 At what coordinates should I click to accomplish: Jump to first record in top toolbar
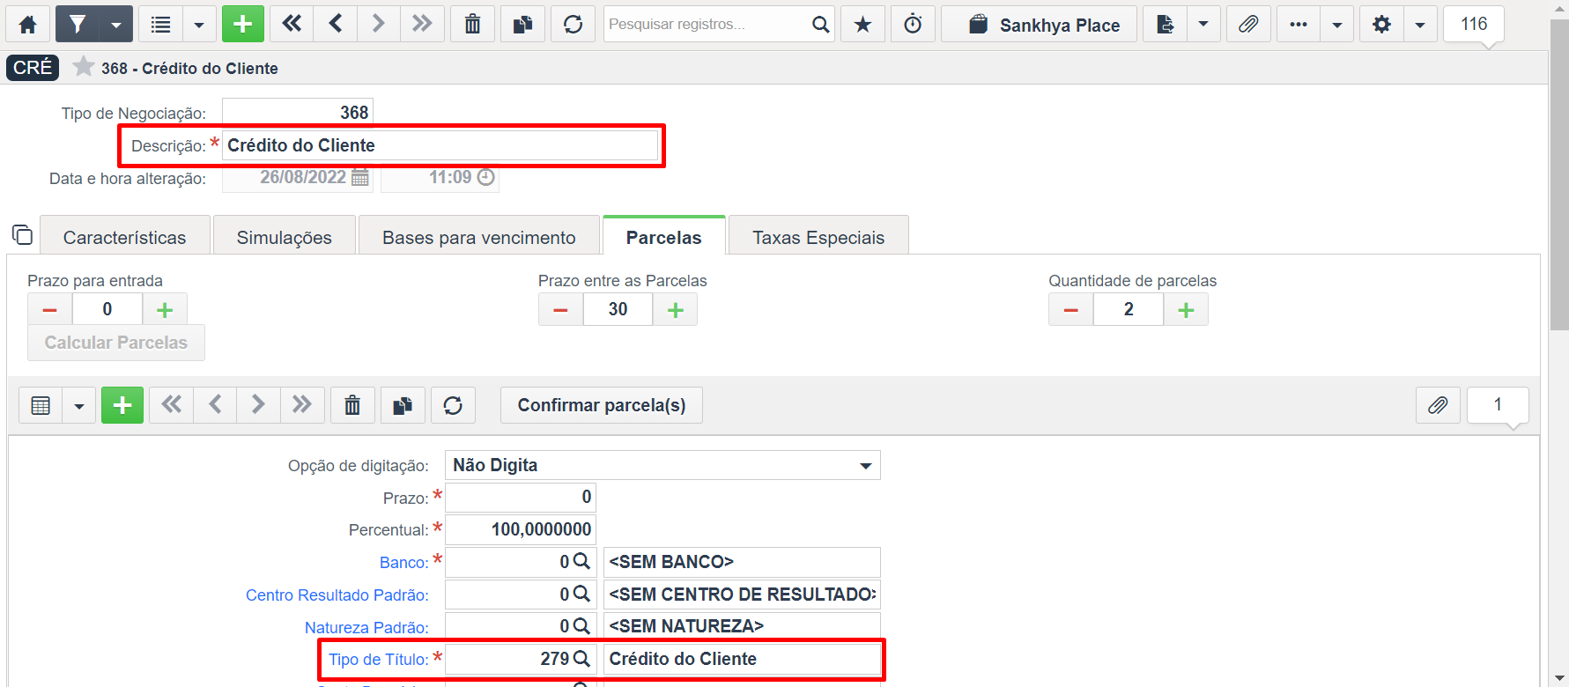[292, 24]
